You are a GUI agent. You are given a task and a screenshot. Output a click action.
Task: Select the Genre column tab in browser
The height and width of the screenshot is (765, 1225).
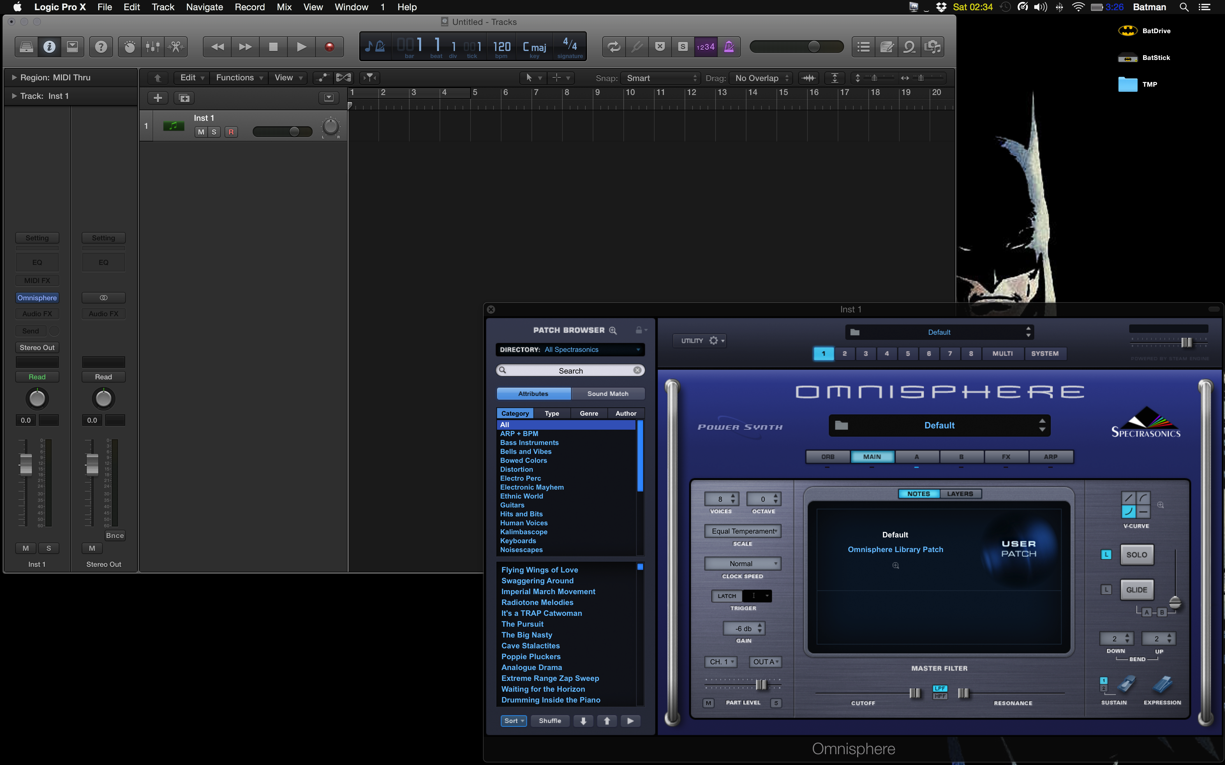589,413
